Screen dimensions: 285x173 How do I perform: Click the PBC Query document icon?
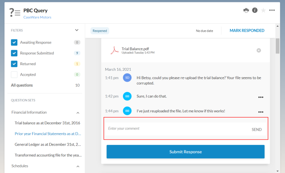(15, 12)
